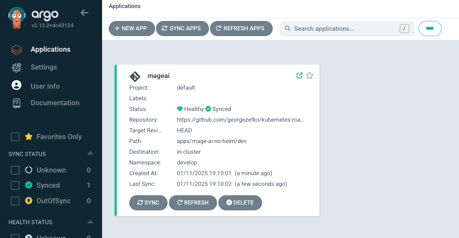
Task: Click the Unknown sync status circle icon
Action: (x=29, y=170)
